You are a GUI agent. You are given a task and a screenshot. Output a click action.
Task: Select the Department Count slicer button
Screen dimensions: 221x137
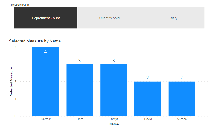point(46,18)
